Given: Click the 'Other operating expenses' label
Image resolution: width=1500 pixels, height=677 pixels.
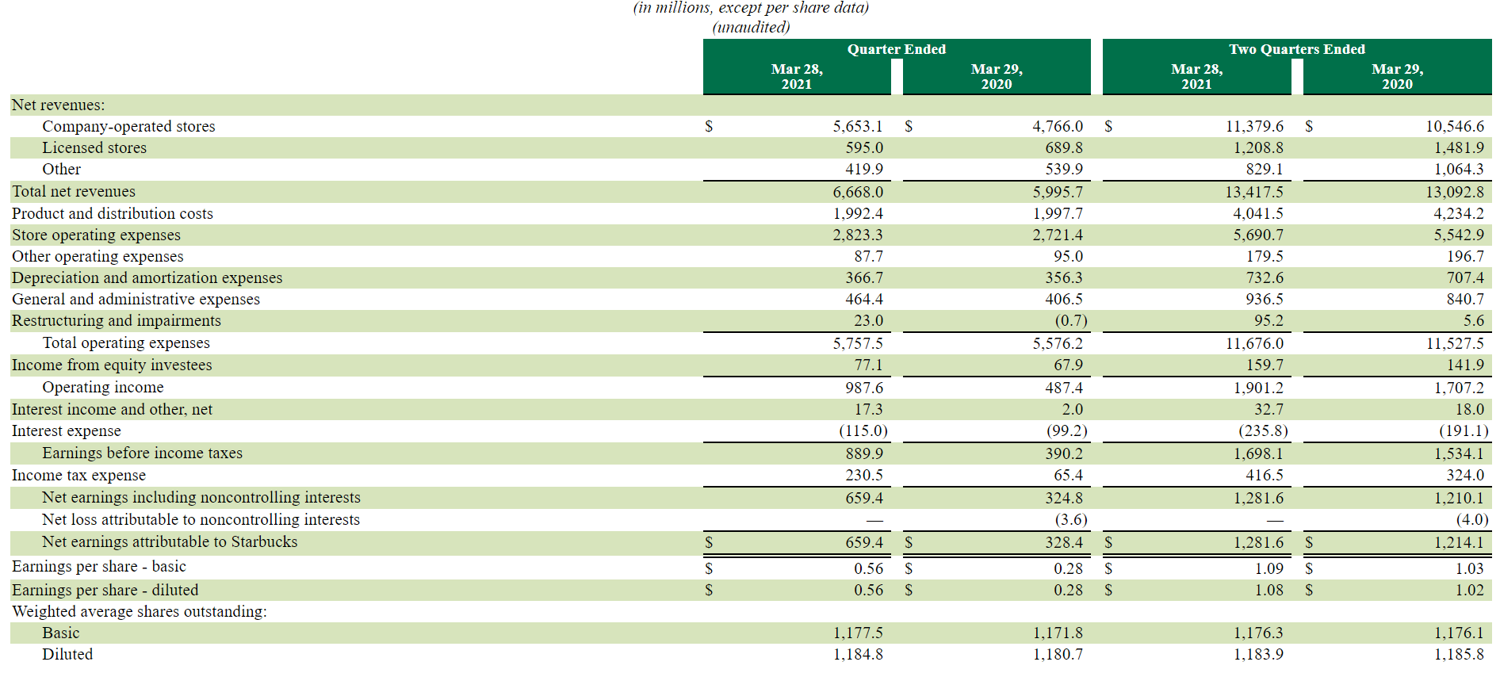Looking at the screenshot, I should 98,256.
